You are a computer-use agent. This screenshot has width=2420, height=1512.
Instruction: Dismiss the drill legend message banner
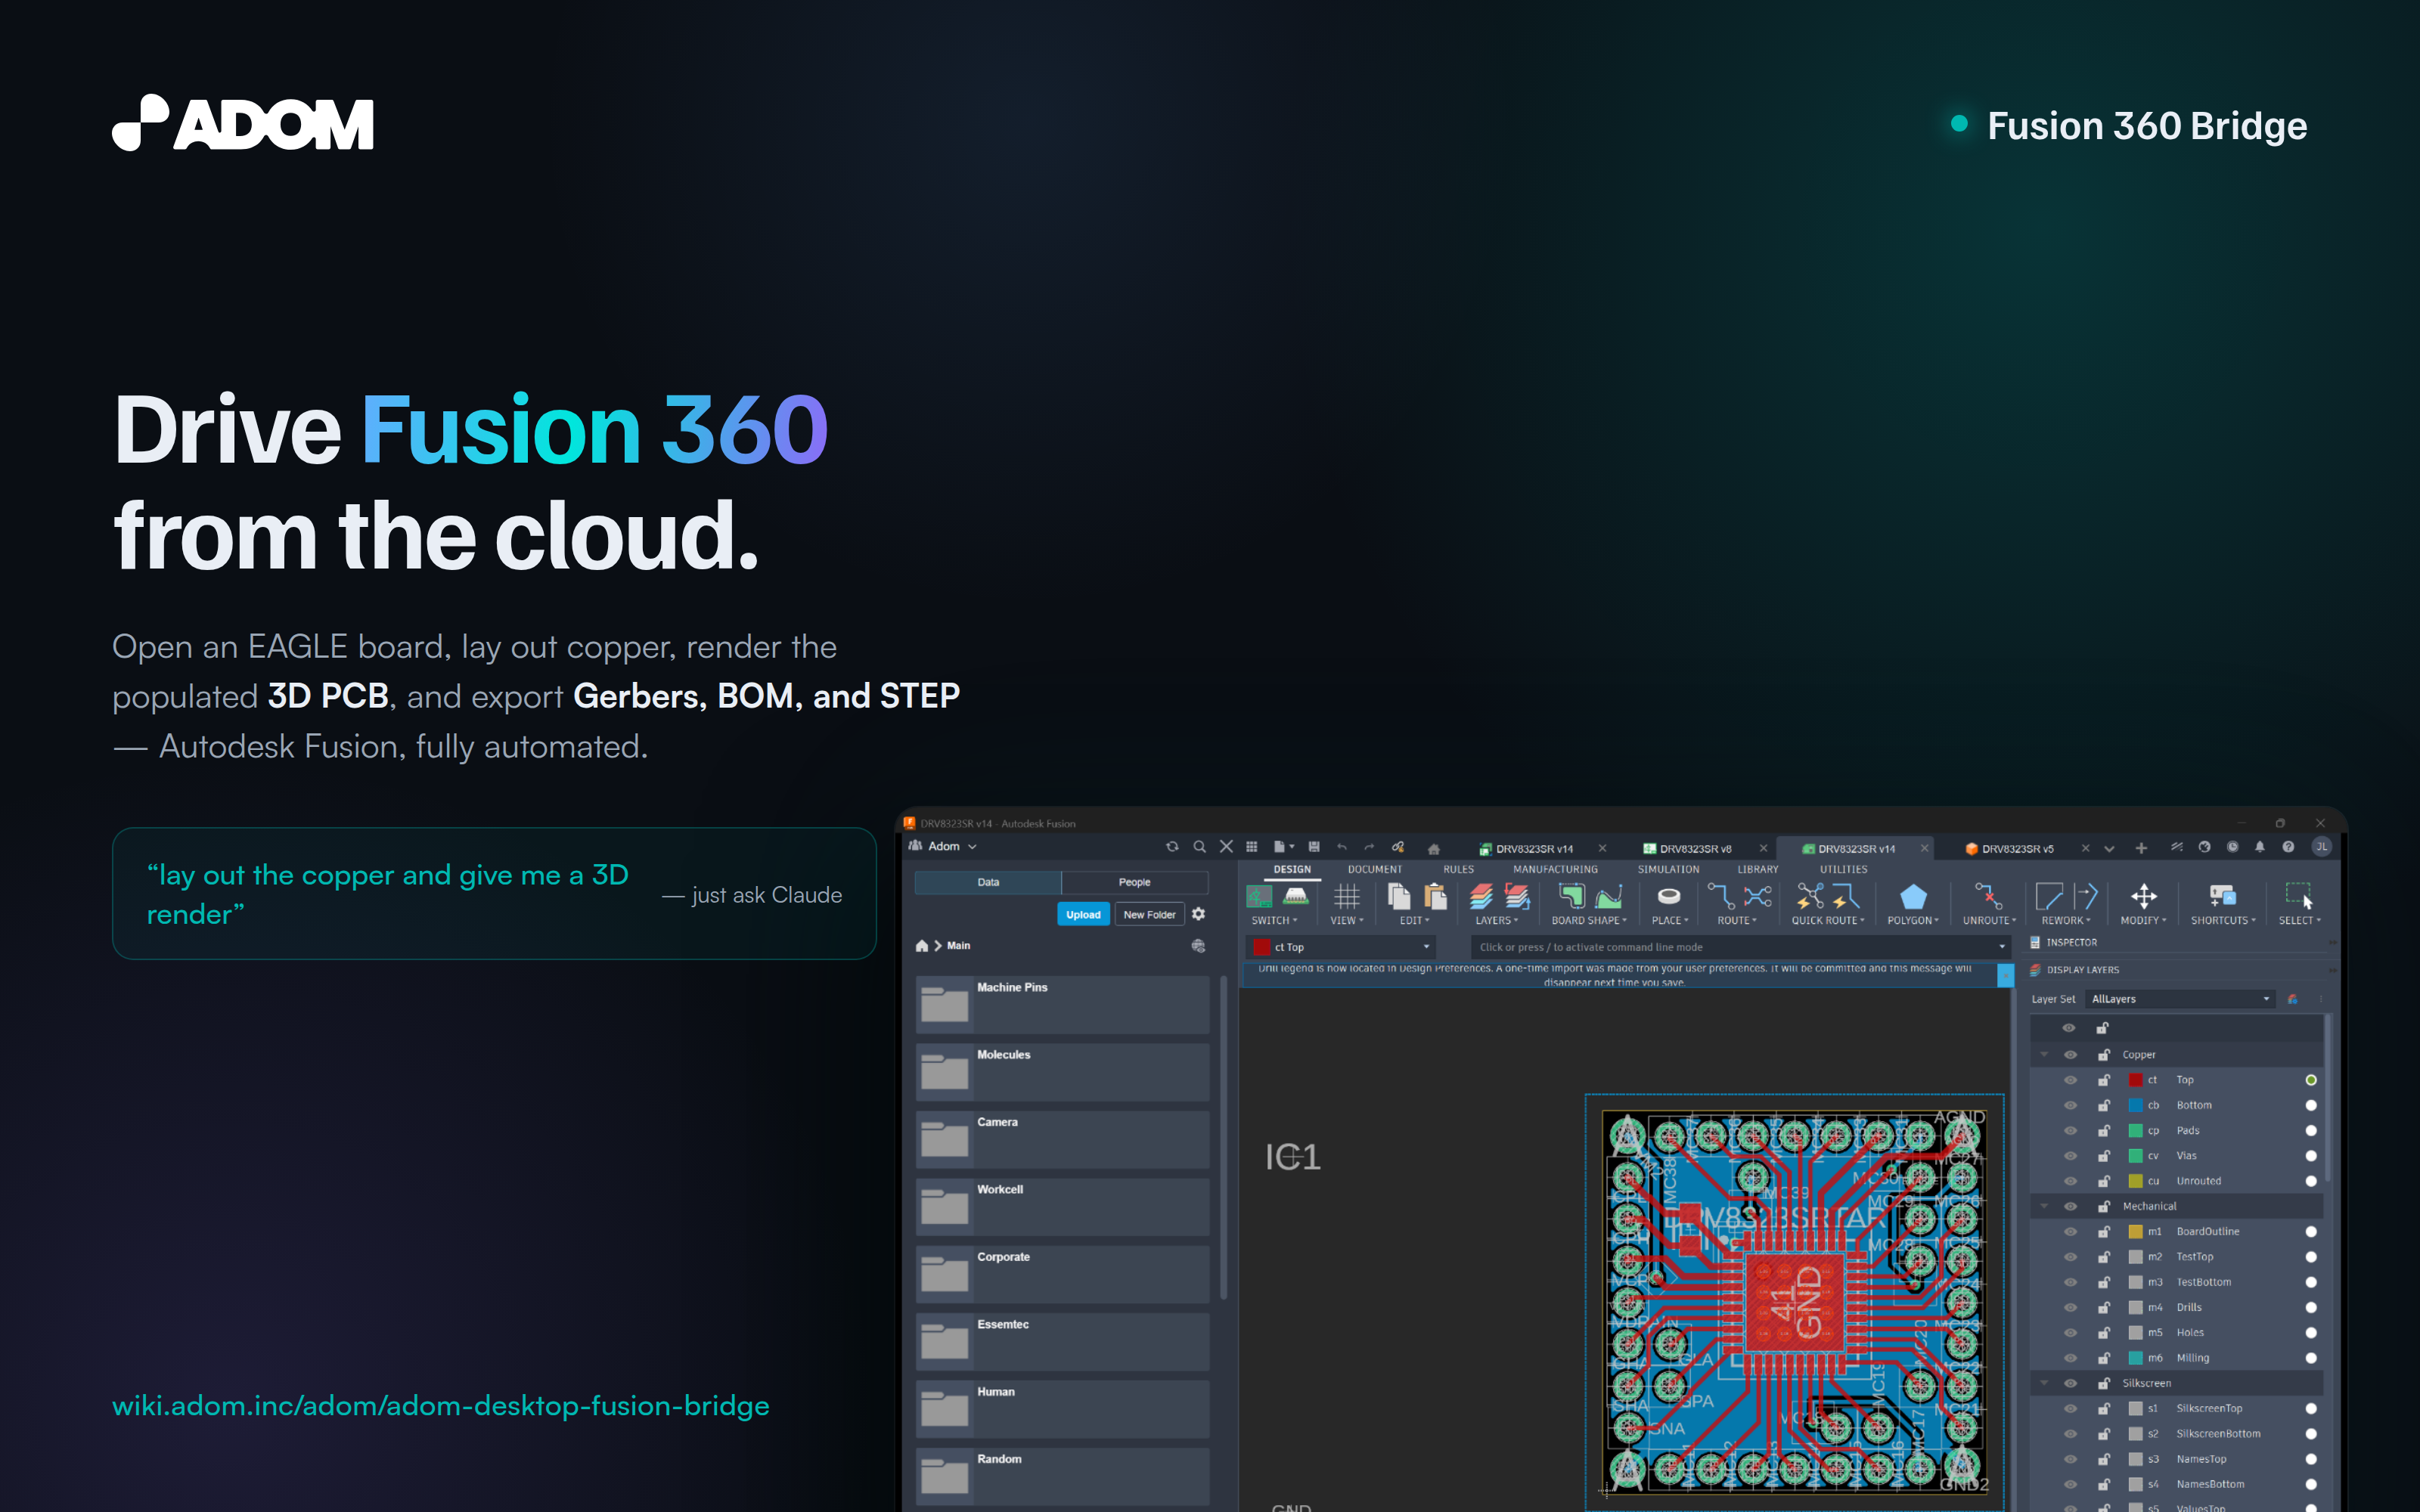(2005, 975)
